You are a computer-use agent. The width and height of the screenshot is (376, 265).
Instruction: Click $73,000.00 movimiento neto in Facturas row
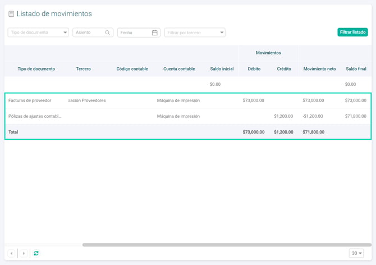(x=313, y=100)
